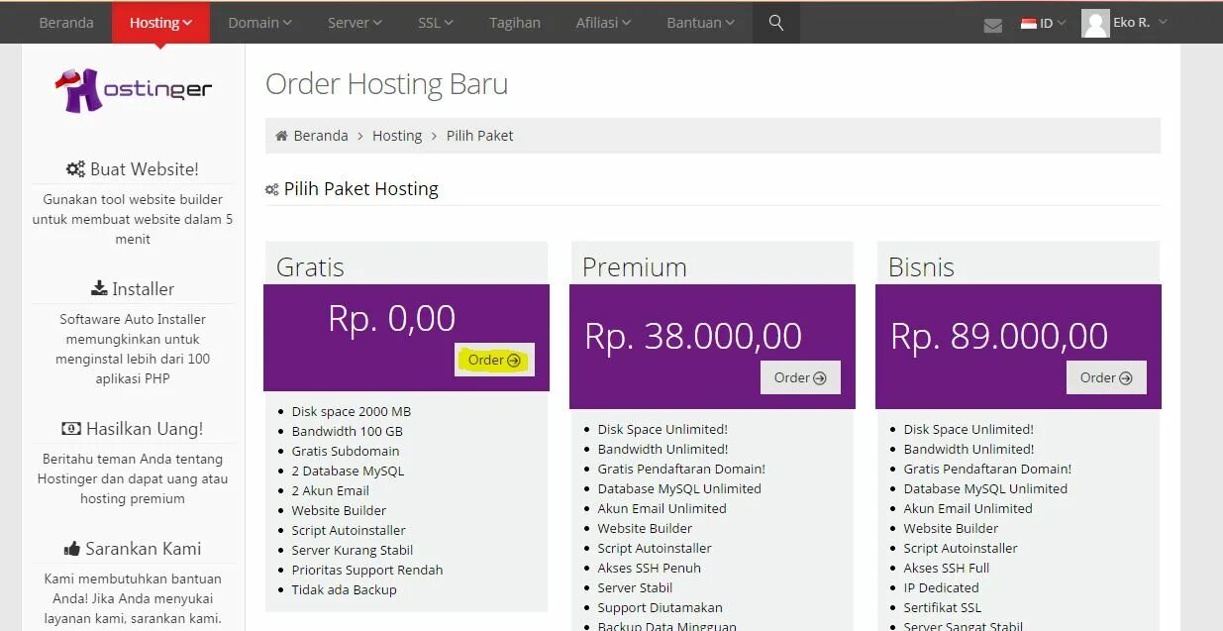Expand the Hosting menu
Image resolution: width=1223 pixels, height=631 pixels.
[160, 22]
